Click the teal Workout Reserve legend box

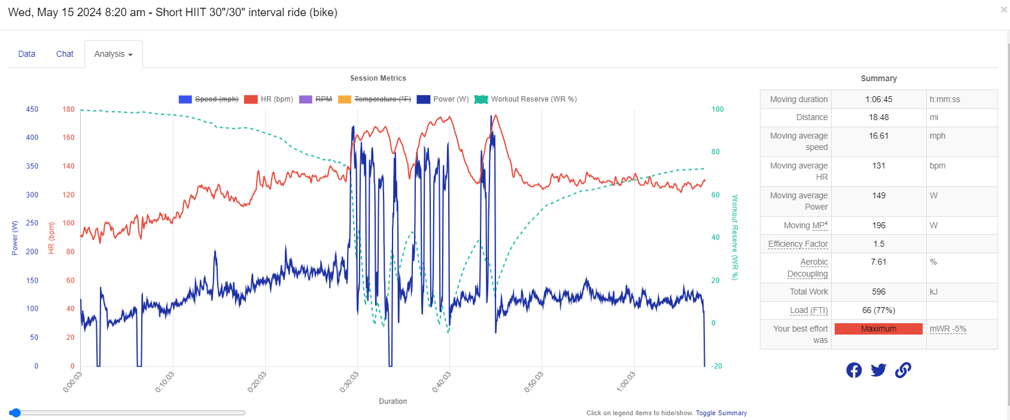(x=481, y=99)
